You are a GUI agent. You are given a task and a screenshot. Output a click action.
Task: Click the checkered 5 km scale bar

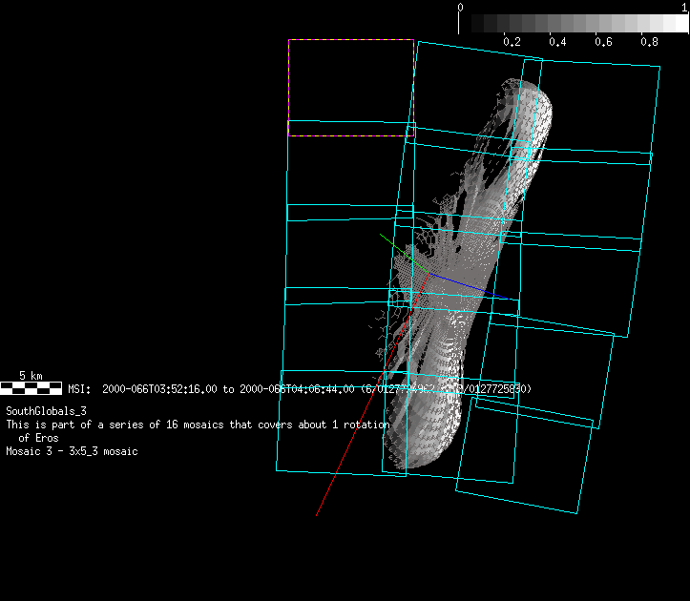point(31,388)
